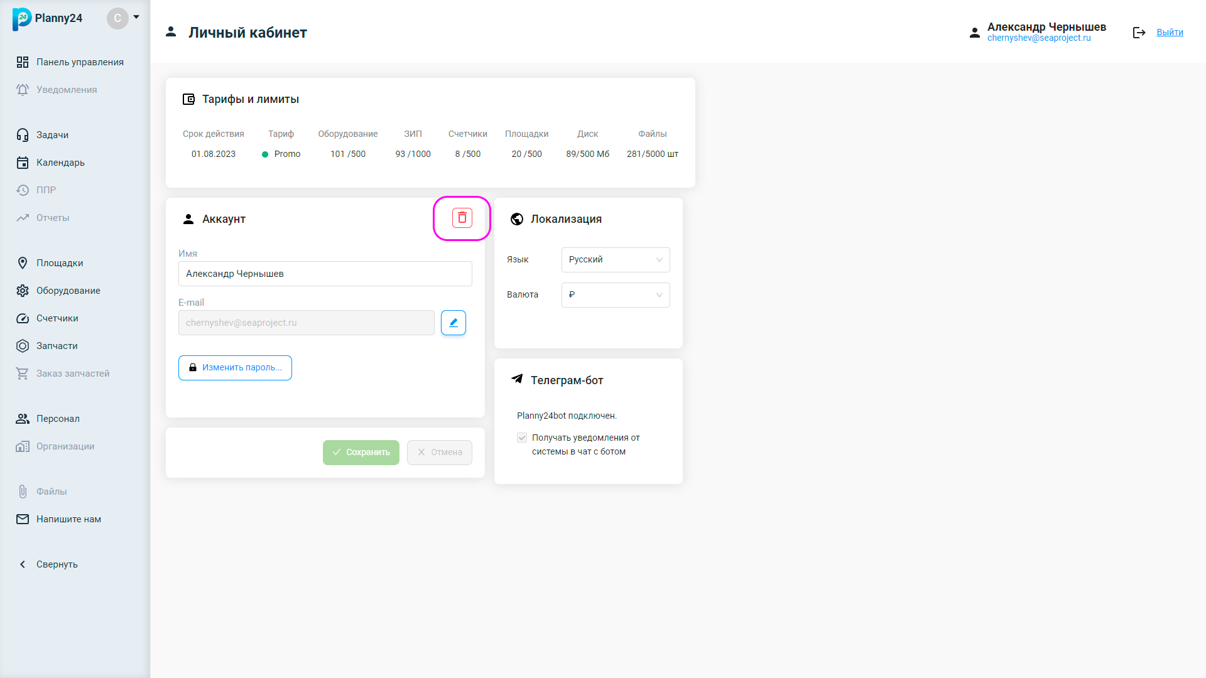Click the 01.08.2023 expiry date value
Image resolution: width=1206 pixels, height=678 pixels.
(x=214, y=154)
